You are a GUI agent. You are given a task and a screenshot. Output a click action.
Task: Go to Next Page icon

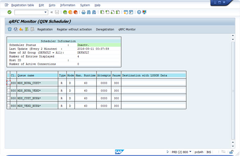pyautogui.click(x=112, y=12)
